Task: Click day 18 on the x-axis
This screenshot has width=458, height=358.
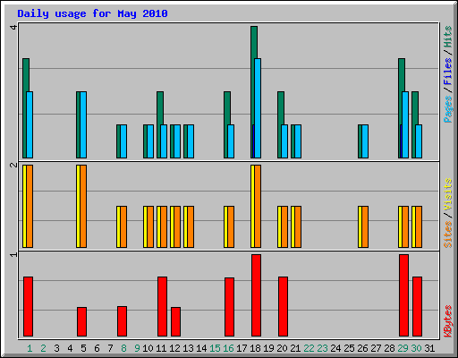Action: 255,348
